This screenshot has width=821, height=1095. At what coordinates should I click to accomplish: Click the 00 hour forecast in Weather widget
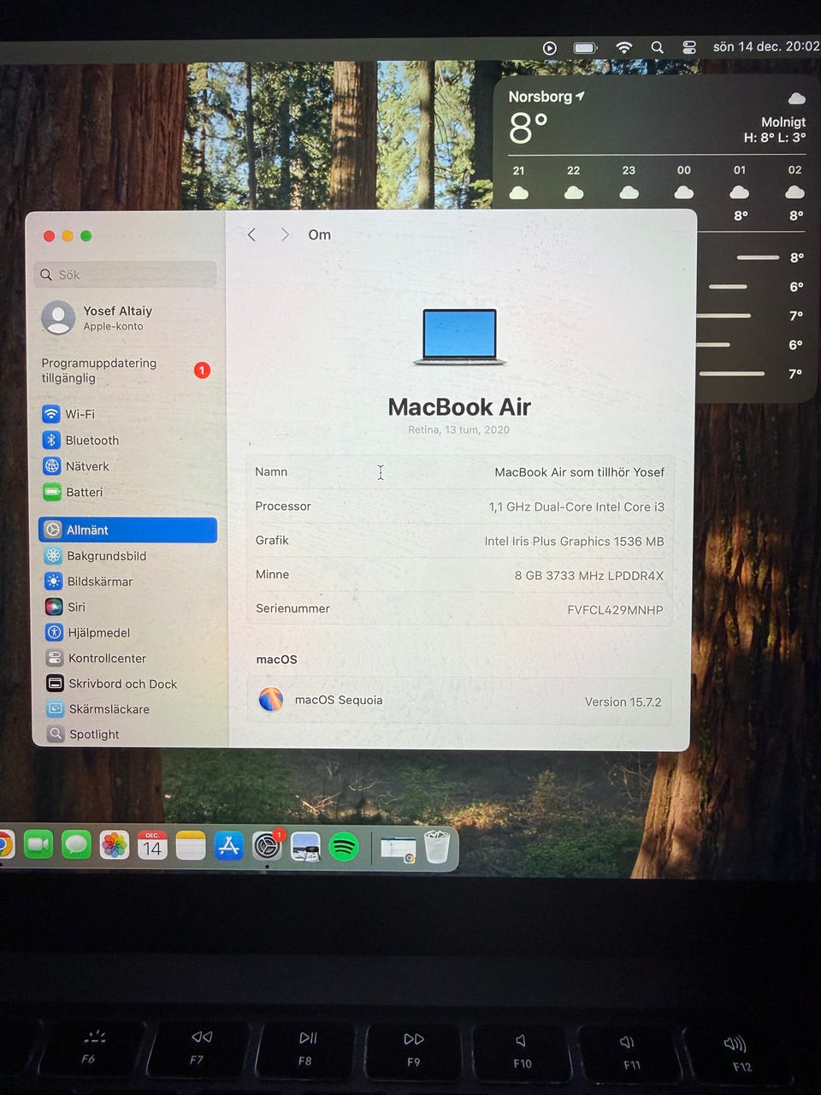pos(684,182)
